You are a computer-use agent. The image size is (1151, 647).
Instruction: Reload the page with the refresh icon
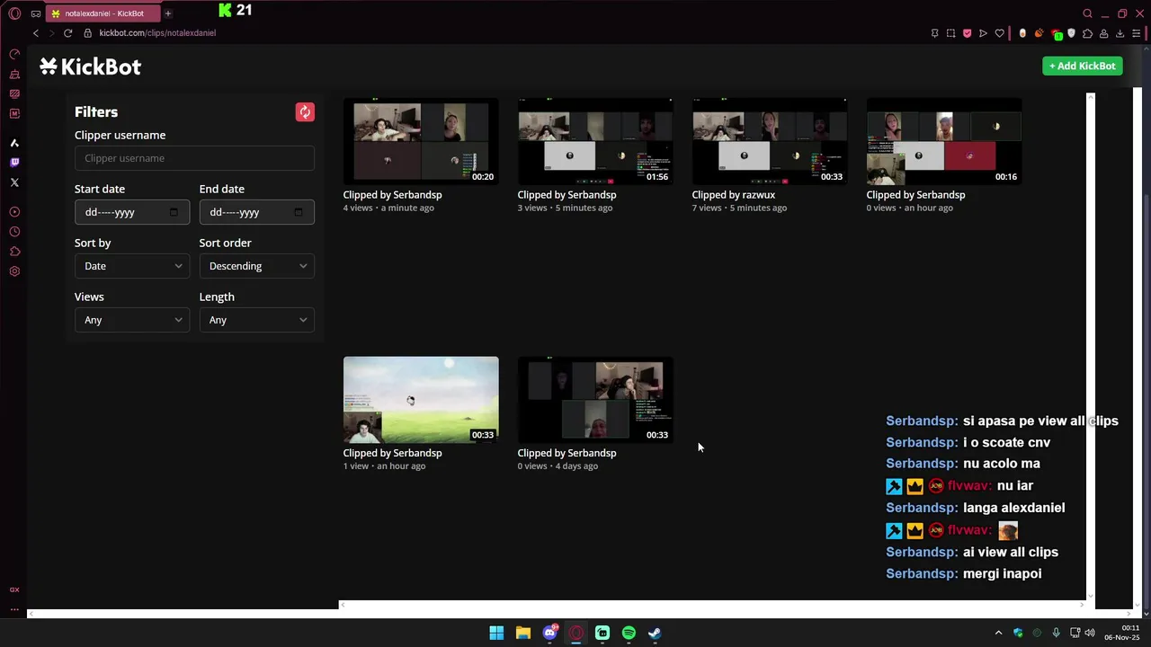pyautogui.click(x=67, y=33)
